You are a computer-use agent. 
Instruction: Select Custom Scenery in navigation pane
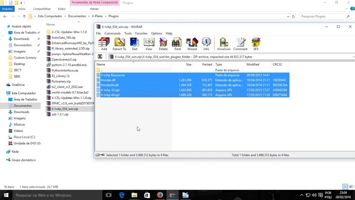[25, 58]
